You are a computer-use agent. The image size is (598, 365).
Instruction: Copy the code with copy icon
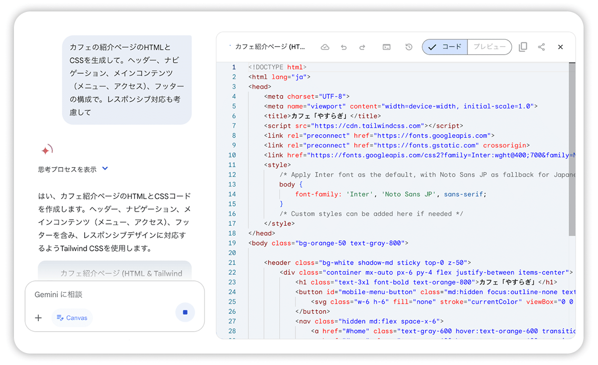[x=523, y=47]
